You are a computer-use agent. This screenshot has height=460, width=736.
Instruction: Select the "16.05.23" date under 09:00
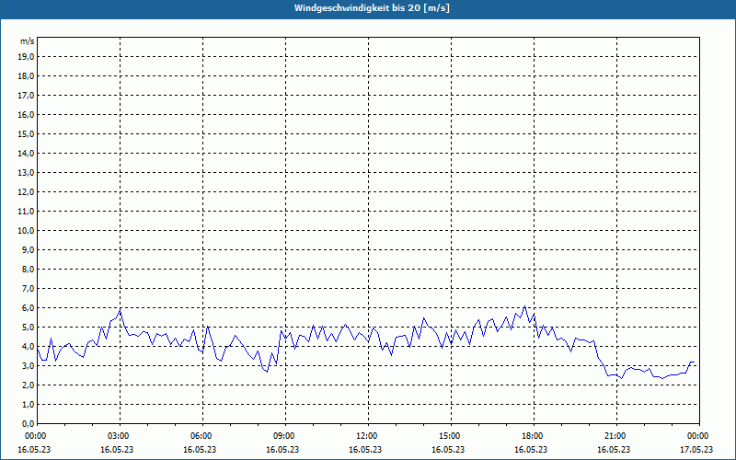[282, 450]
